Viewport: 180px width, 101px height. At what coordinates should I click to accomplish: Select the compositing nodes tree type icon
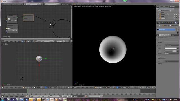click(24, 41)
